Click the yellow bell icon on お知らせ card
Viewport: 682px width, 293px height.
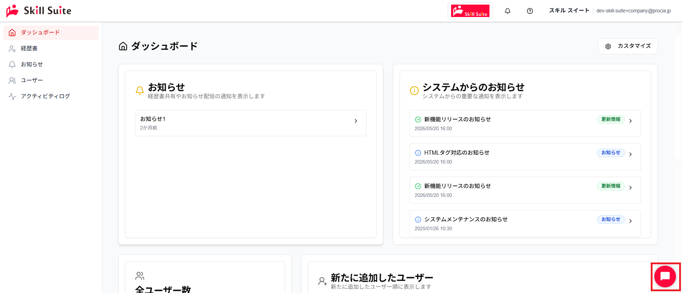click(x=140, y=90)
